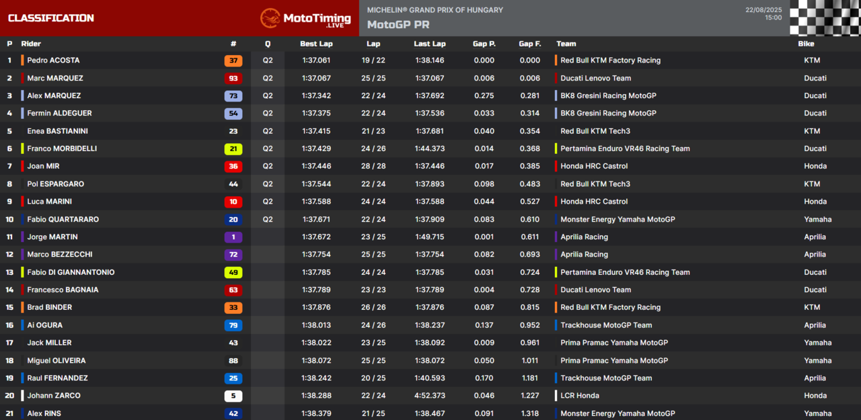Viewport: 861px width, 420px height.
Task: Click Aprilia Racing in Bezzecchi's row
Action: click(584, 255)
